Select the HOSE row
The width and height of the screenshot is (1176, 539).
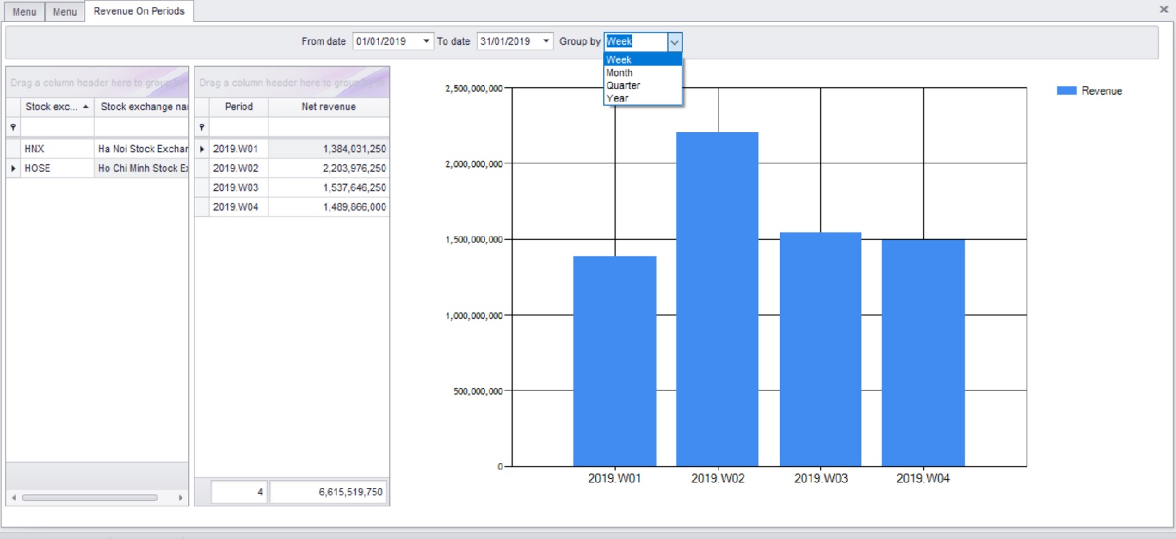click(97, 168)
